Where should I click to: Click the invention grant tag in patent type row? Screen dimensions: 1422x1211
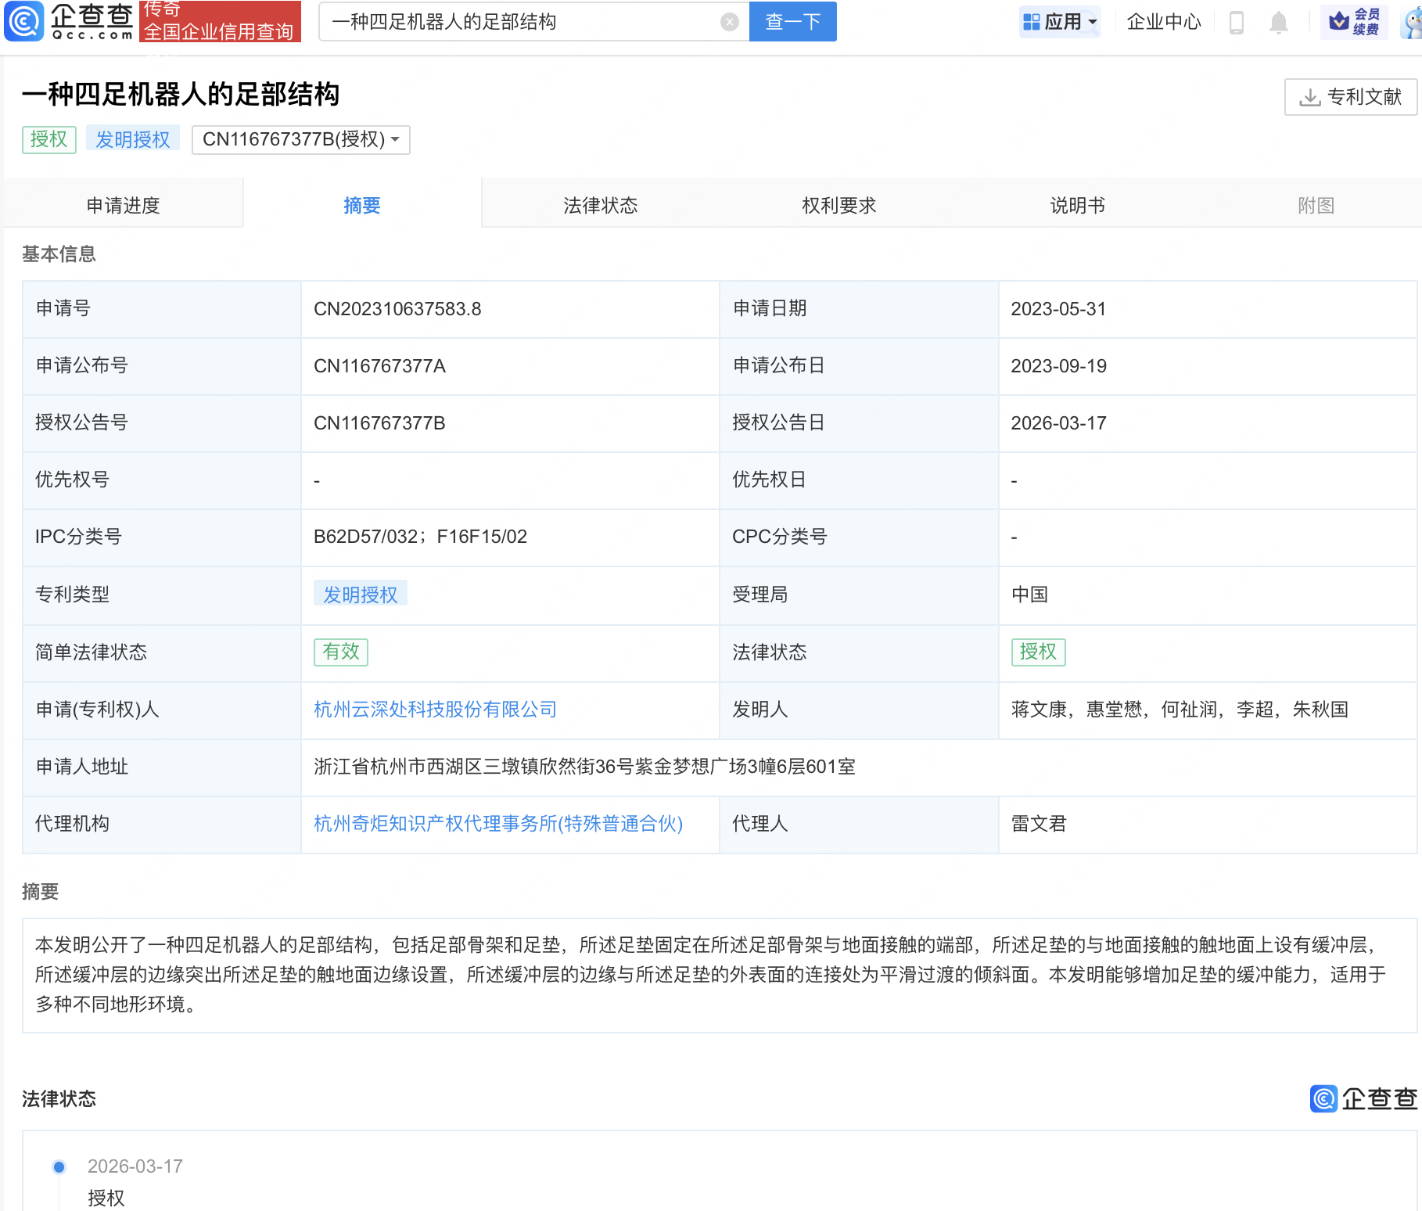pyautogui.click(x=360, y=595)
